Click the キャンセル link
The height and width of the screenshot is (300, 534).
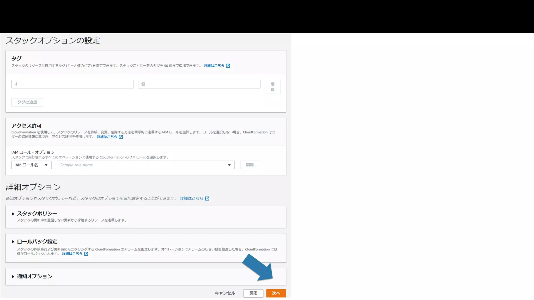pyautogui.click(x=225, y=293)
